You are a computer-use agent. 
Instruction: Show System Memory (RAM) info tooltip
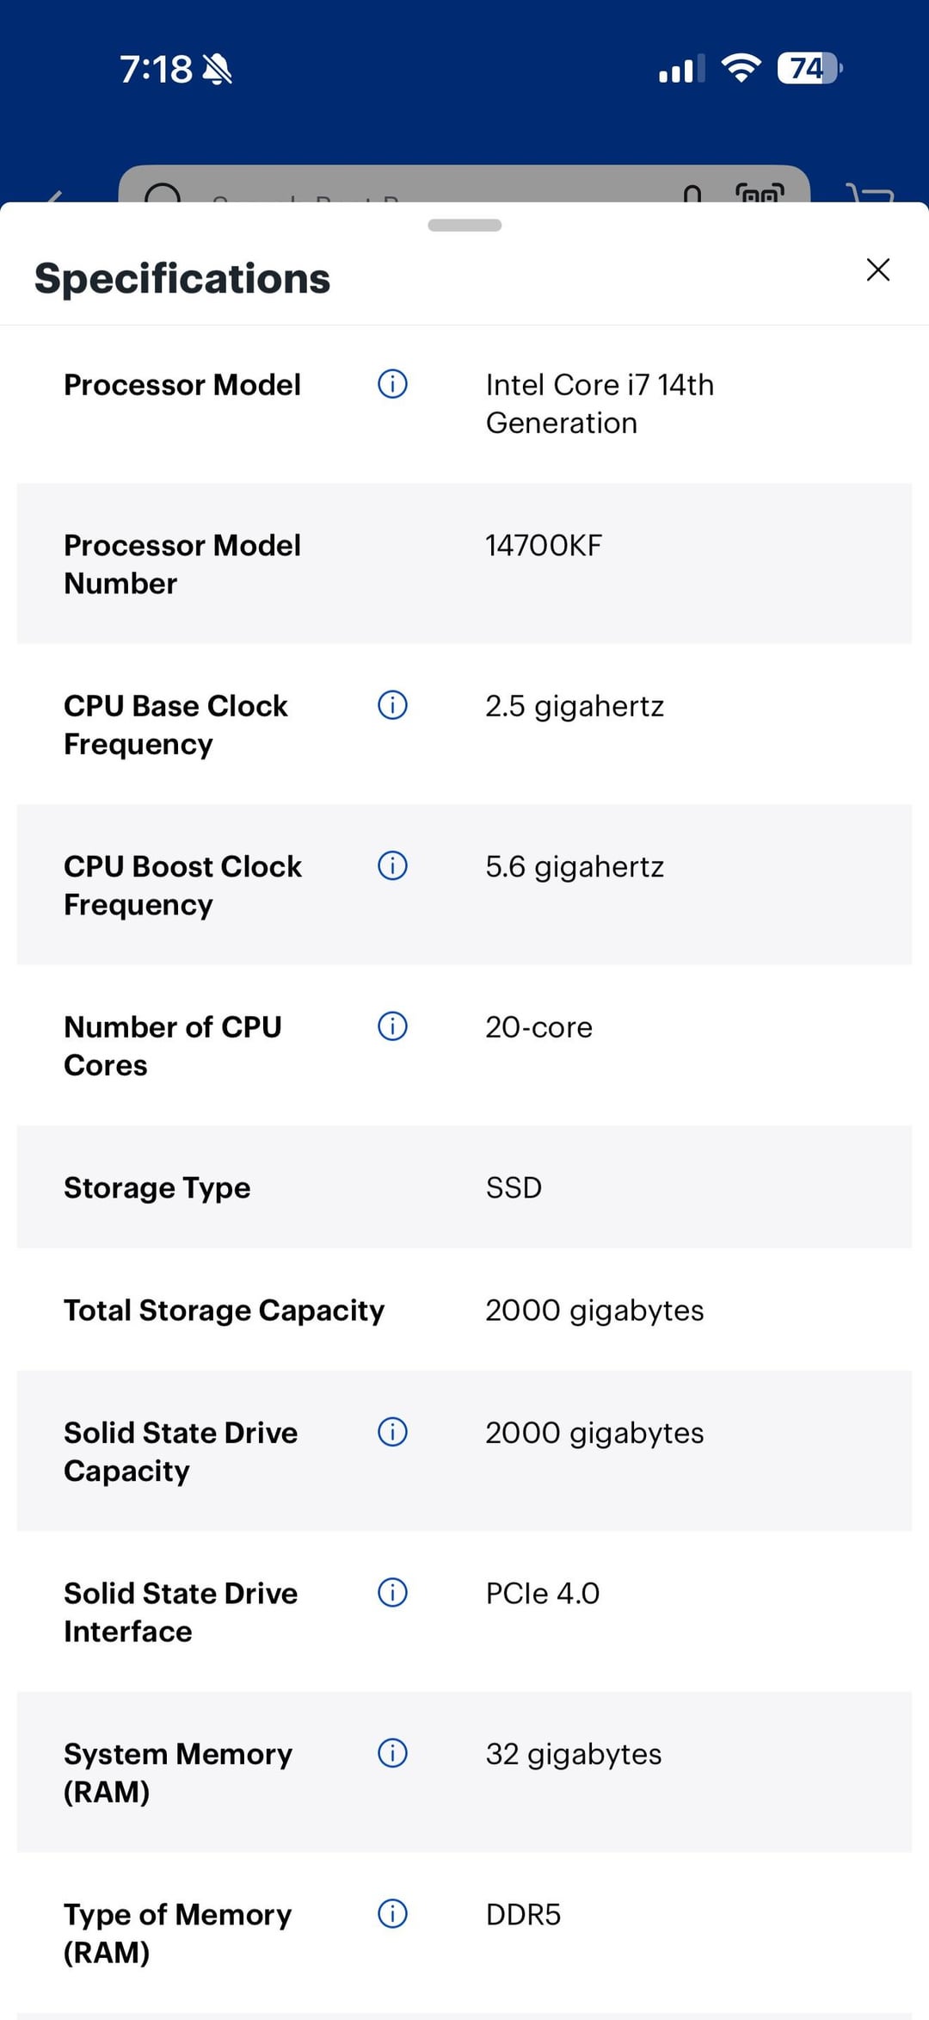tap(392, 1753)
